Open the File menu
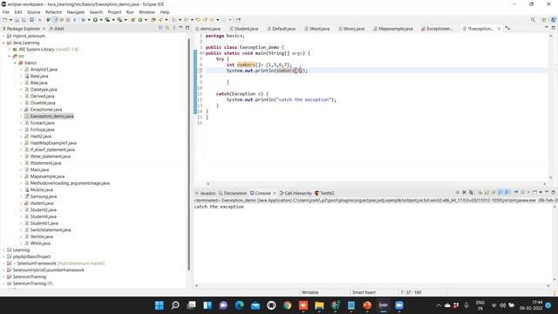Viewport: 558px width, 314px height. (6, 12)
